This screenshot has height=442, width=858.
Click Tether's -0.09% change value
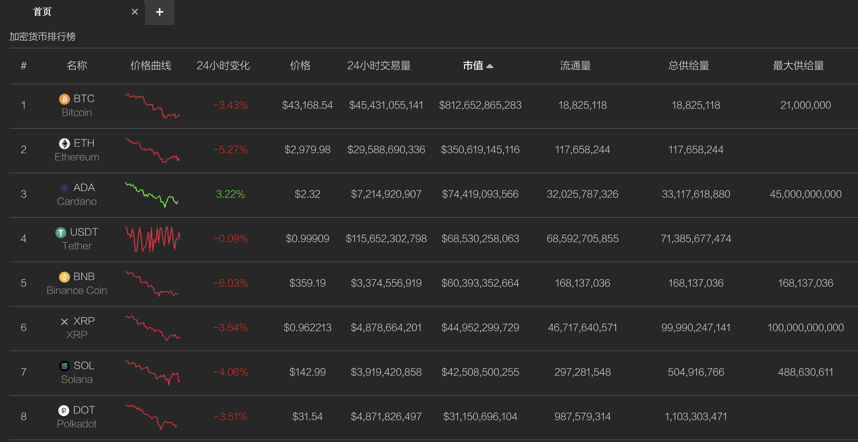pyautogui.click(x=230, y=239)
